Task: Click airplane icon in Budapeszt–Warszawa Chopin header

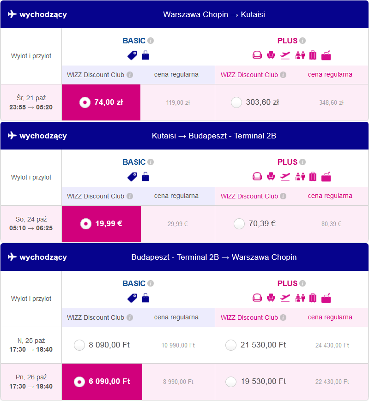Action: [x=12, y=257]
